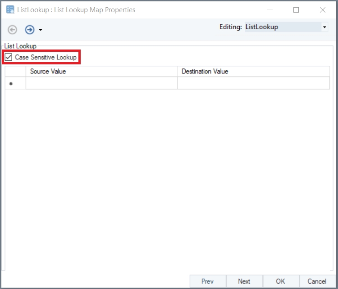Click the grid's top-left select-all corner
338x289 pixels.
15,71
